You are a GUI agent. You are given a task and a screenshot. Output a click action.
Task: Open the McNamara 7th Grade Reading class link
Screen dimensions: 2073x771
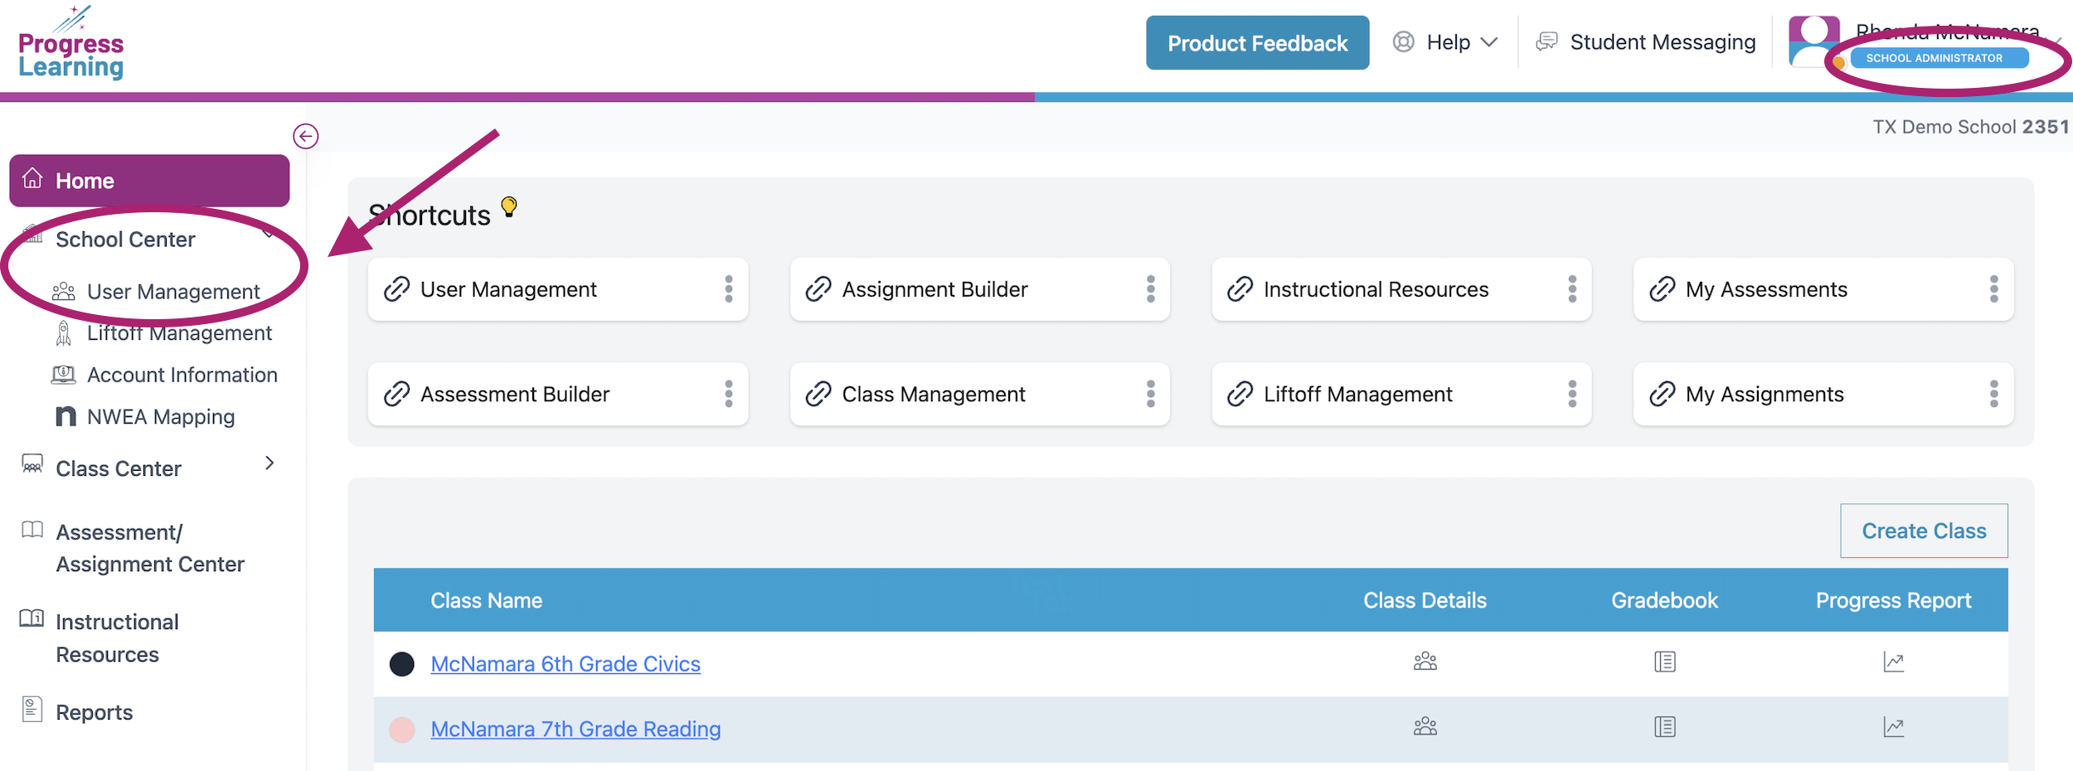click(x=575, y=729)
